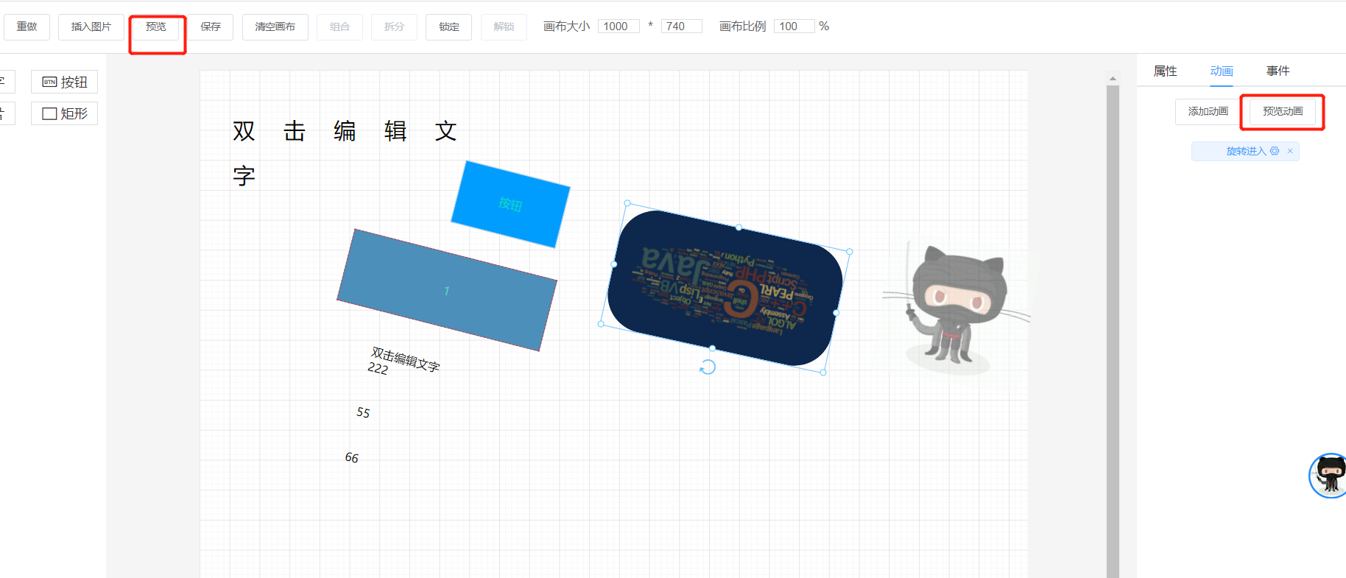Switch to the 事件 tab

[x=1278, y=71]
